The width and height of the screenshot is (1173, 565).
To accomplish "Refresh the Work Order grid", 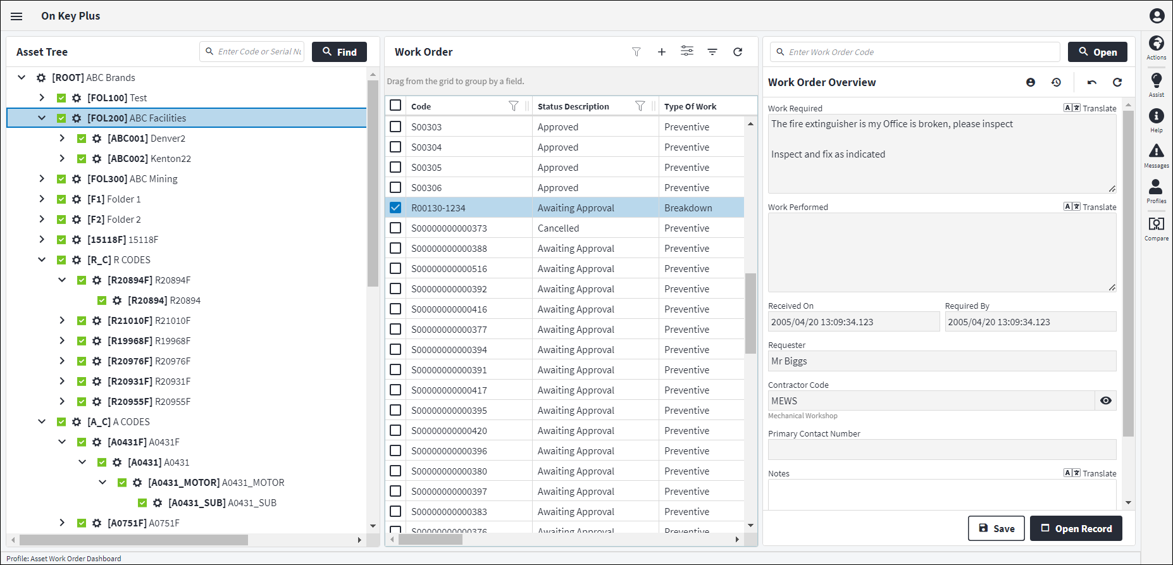I will click(737, 52).
